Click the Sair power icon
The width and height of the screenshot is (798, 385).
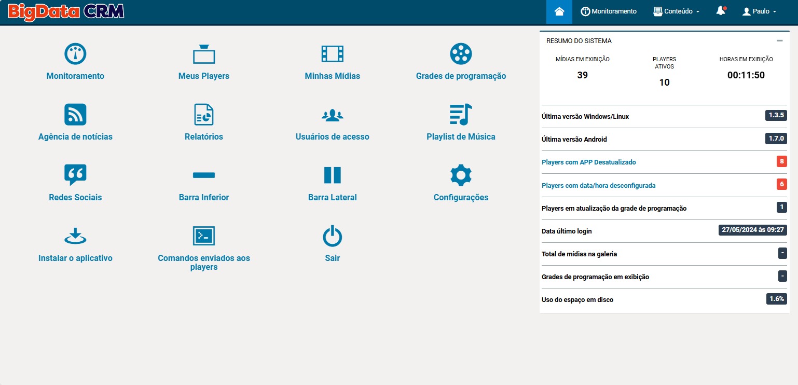click(x=332, y=236)
